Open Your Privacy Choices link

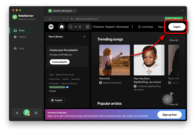tap(57, 87)
